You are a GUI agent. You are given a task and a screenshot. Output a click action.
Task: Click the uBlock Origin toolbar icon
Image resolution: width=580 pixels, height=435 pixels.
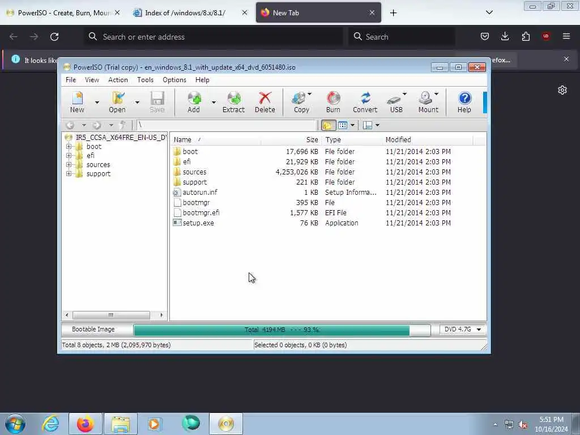coord(546,36)
